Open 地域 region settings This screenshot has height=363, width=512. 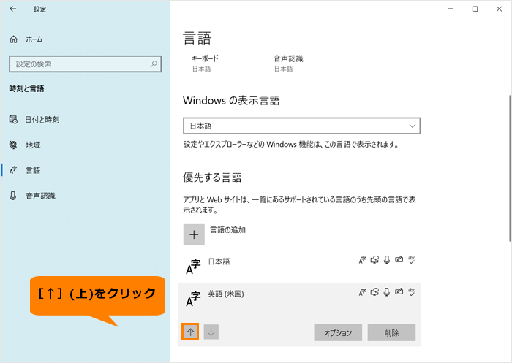[33, 145]
